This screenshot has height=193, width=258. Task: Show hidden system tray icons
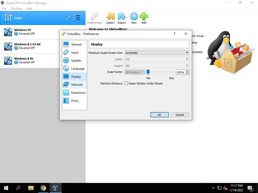pyautogui.click(x=213, y=188)
